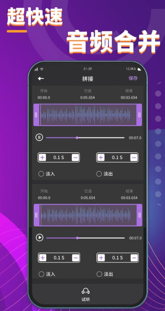Image resolution: width=165 pixels, height=311 pixels.
Task: Increase second clip's fade-in duration with plus
Action: click(43, 258)
